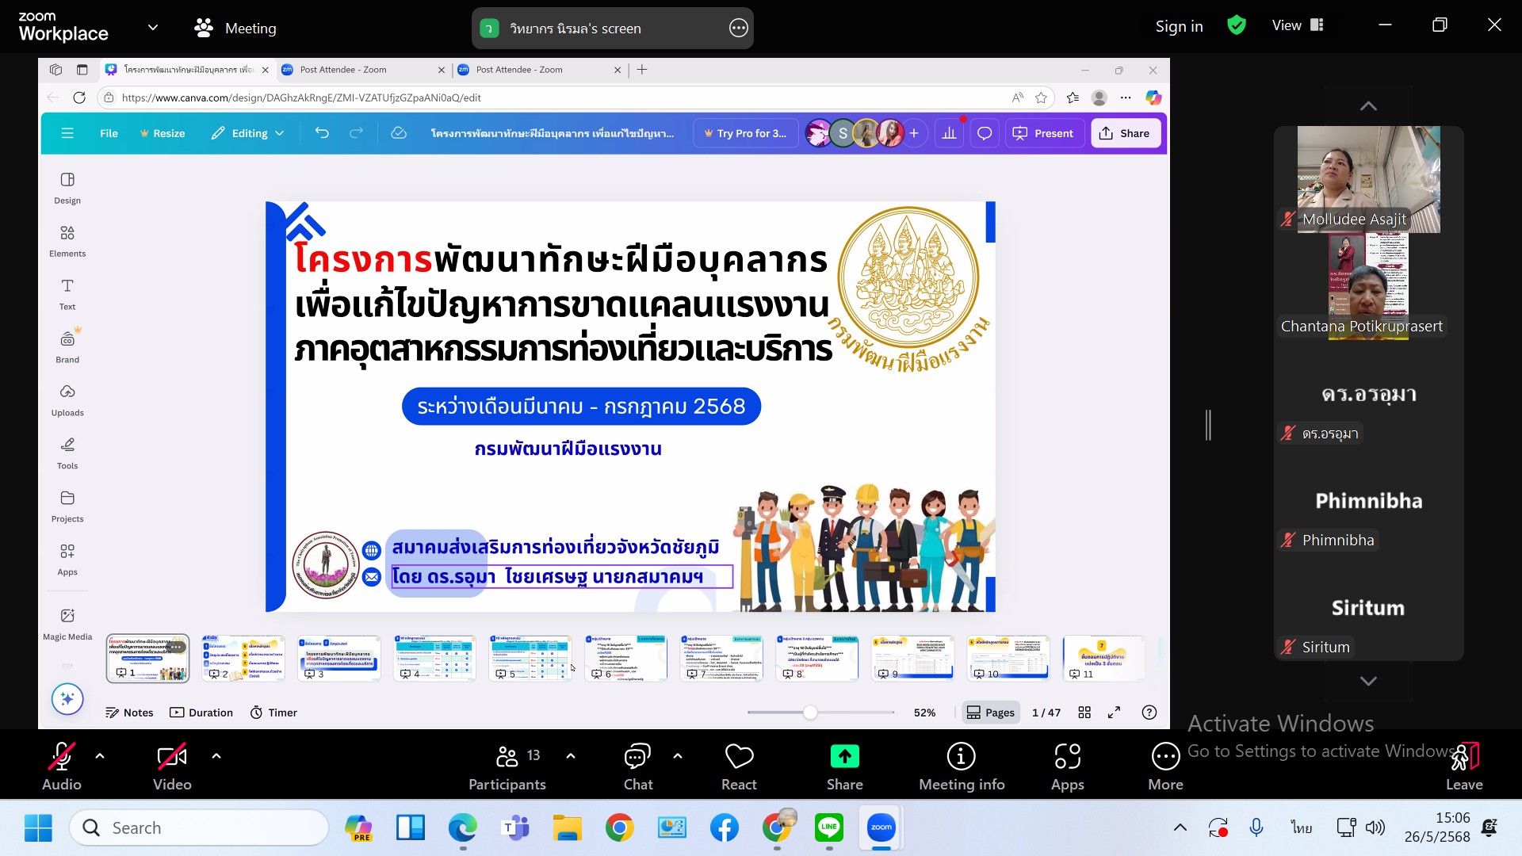The image size is (1522, 856).
Task: Open Copilot in Edge toolbar
Action: 1153,97
